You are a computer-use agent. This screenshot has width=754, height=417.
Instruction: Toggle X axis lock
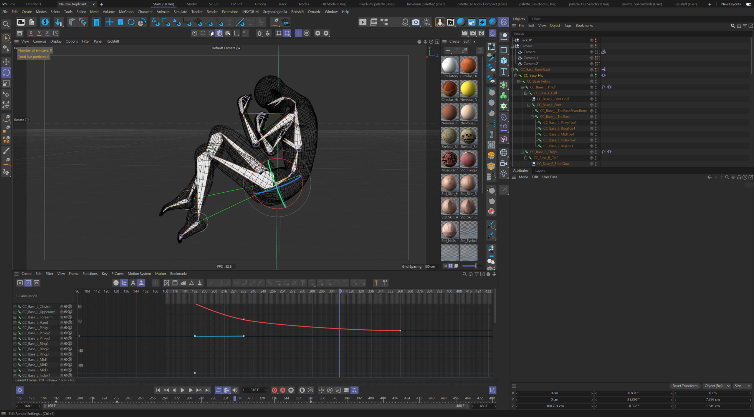(31, 33)
